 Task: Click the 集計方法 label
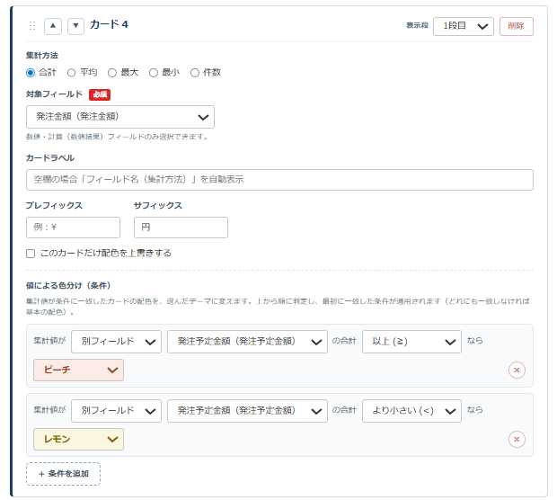click(x=42, y=56)
